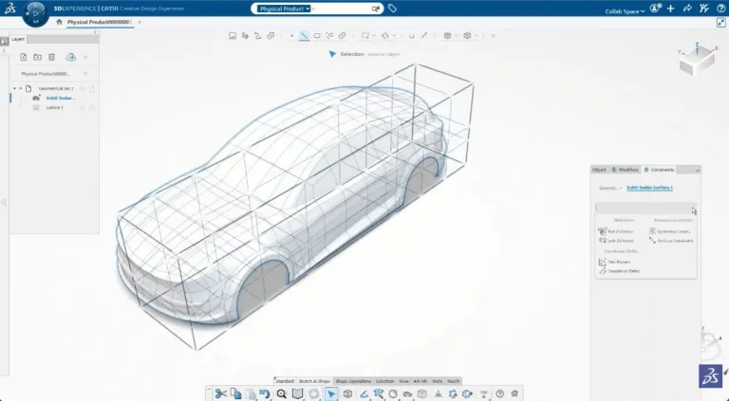Viewport: 729px width, 401px height.
Task: Click the share arrow icon in the top bar
Action: point(687,9)
